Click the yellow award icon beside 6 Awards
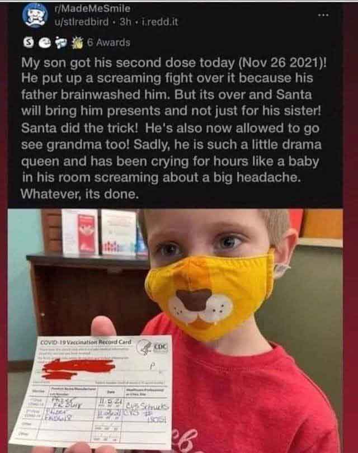The width and height of the screenshot is (358, 453). 77,43
